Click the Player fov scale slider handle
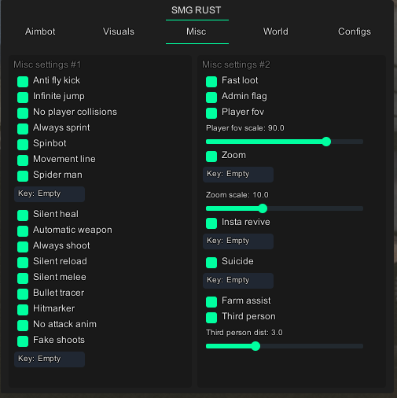Screen dimensions: 397x398 326,142
